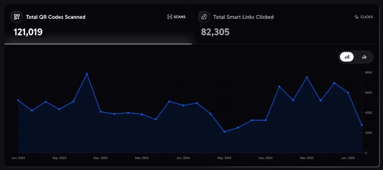
Task: Click the 4000 y-axis value
Action: 368,113
